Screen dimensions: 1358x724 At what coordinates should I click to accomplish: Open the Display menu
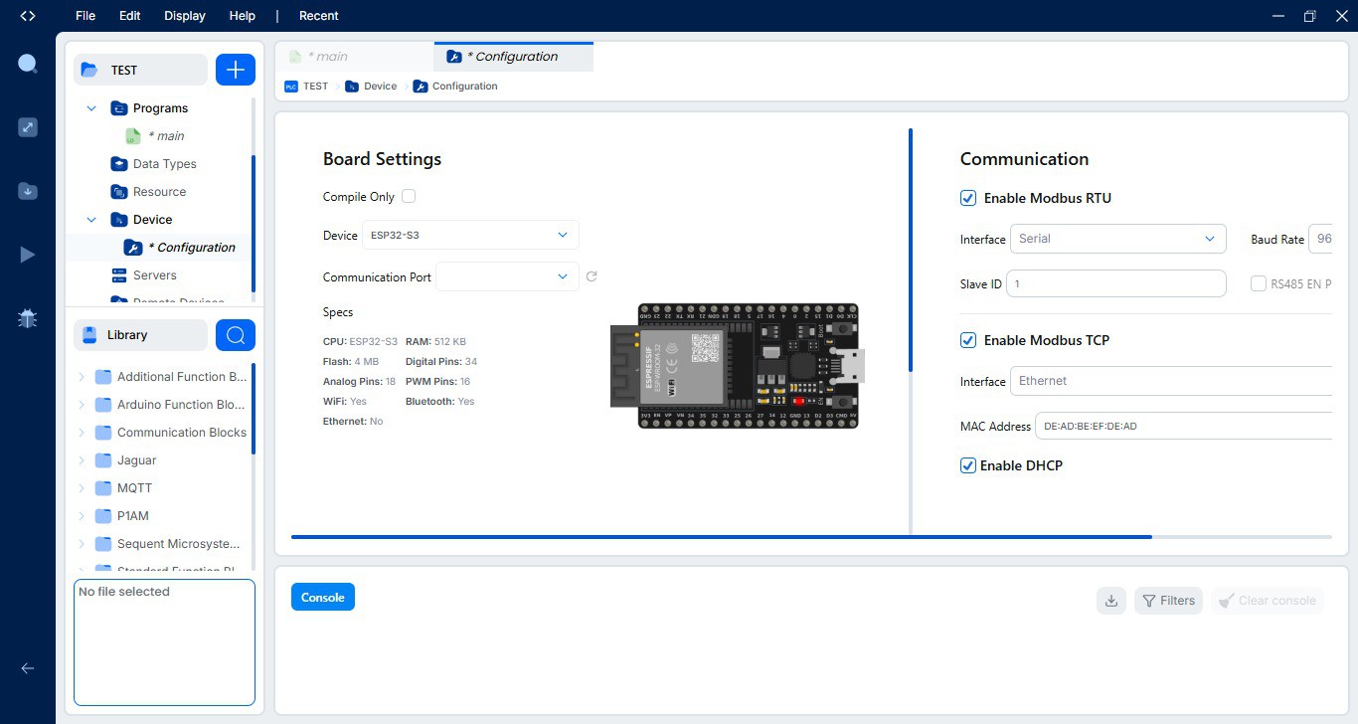point(185,16)
